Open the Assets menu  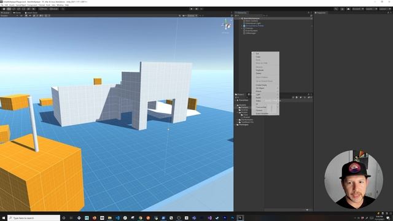[x=12, y=5]
